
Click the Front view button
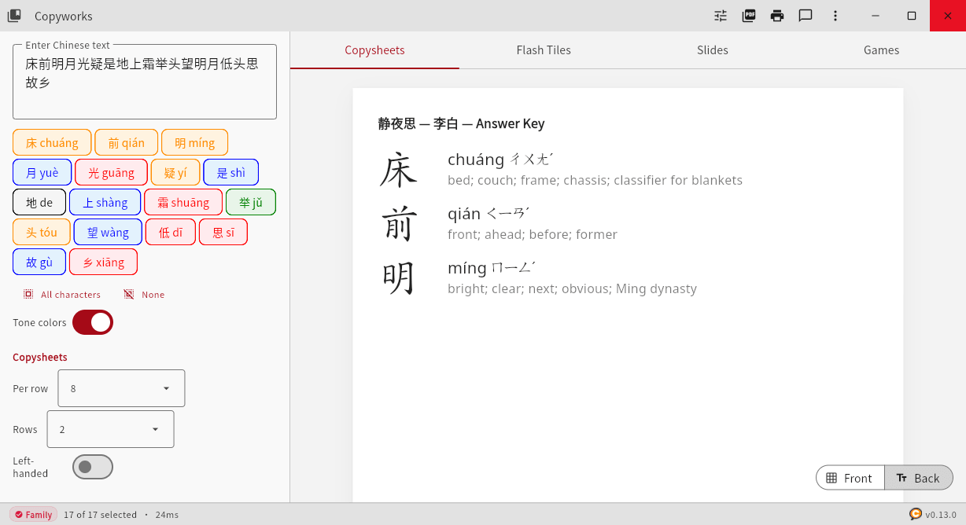pos(850,477)
